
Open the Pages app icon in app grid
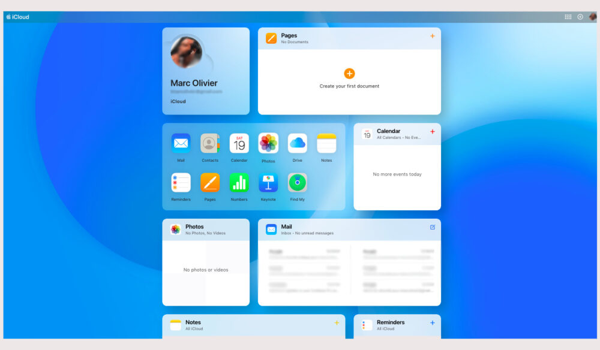(209, 183)
